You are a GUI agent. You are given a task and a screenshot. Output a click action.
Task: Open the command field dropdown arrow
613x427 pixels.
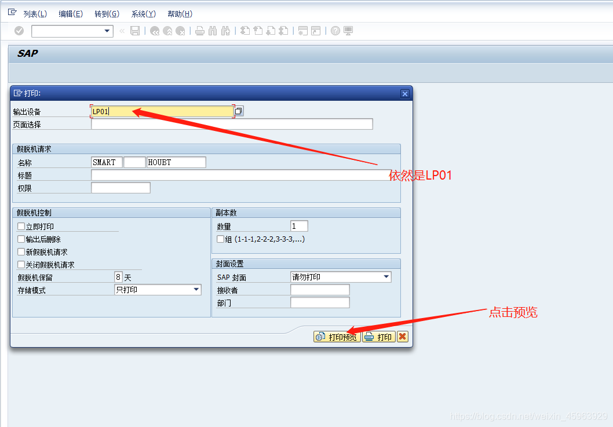(x=107, y=31)
